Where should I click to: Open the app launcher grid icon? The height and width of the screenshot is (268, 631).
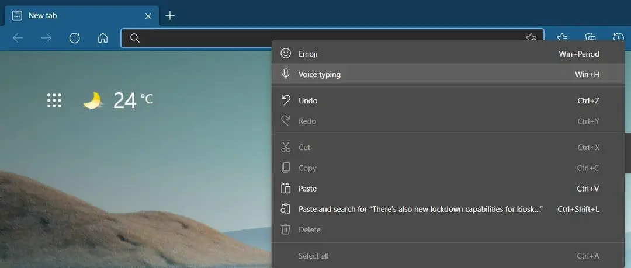54,100
